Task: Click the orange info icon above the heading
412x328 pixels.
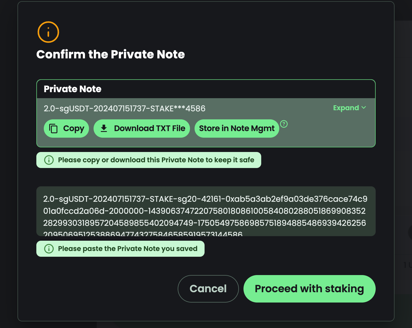Action: (48, 32)
